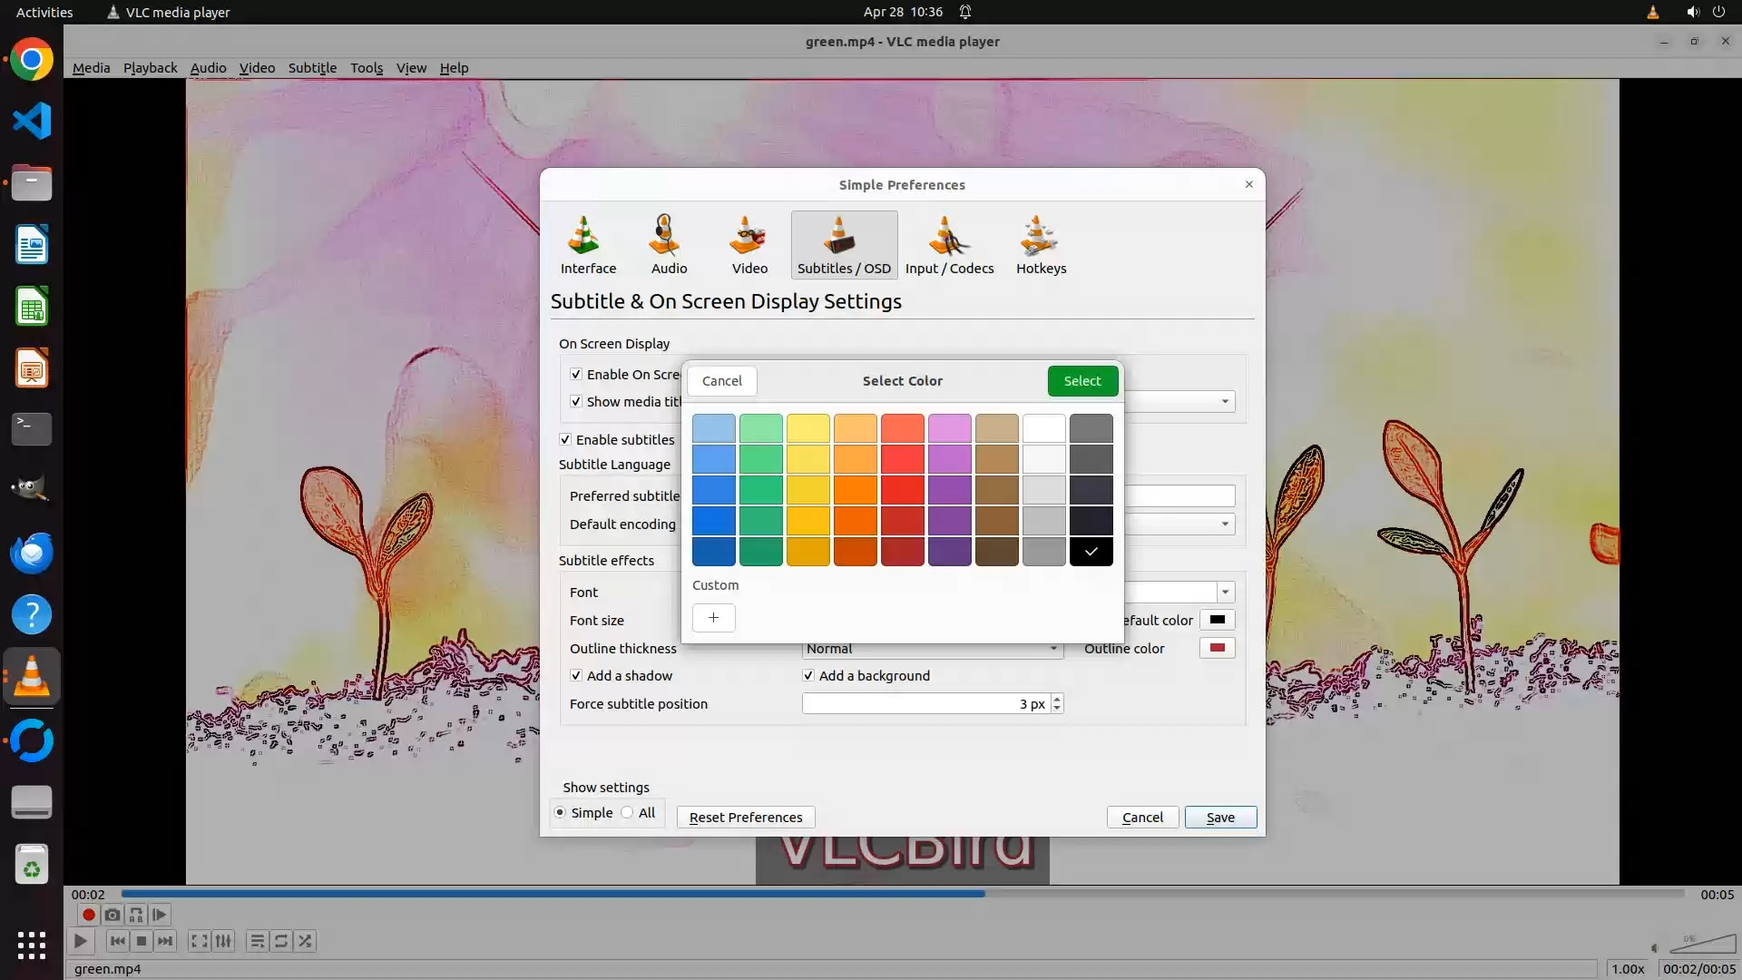Uncheck Add a background option
The height and width of the screenshot is (980, 1742).
click(x=808, y=675)
